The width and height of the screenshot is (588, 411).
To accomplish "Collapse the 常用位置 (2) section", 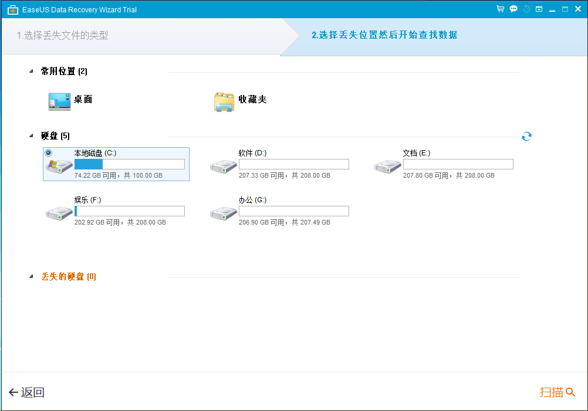I will [x=31, y=71].
